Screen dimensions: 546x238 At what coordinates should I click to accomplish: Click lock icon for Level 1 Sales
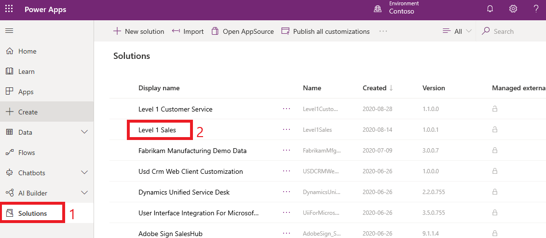click(x=494, y=129)
